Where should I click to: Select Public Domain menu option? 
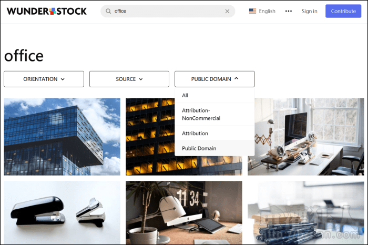click(x=199, y=148)
